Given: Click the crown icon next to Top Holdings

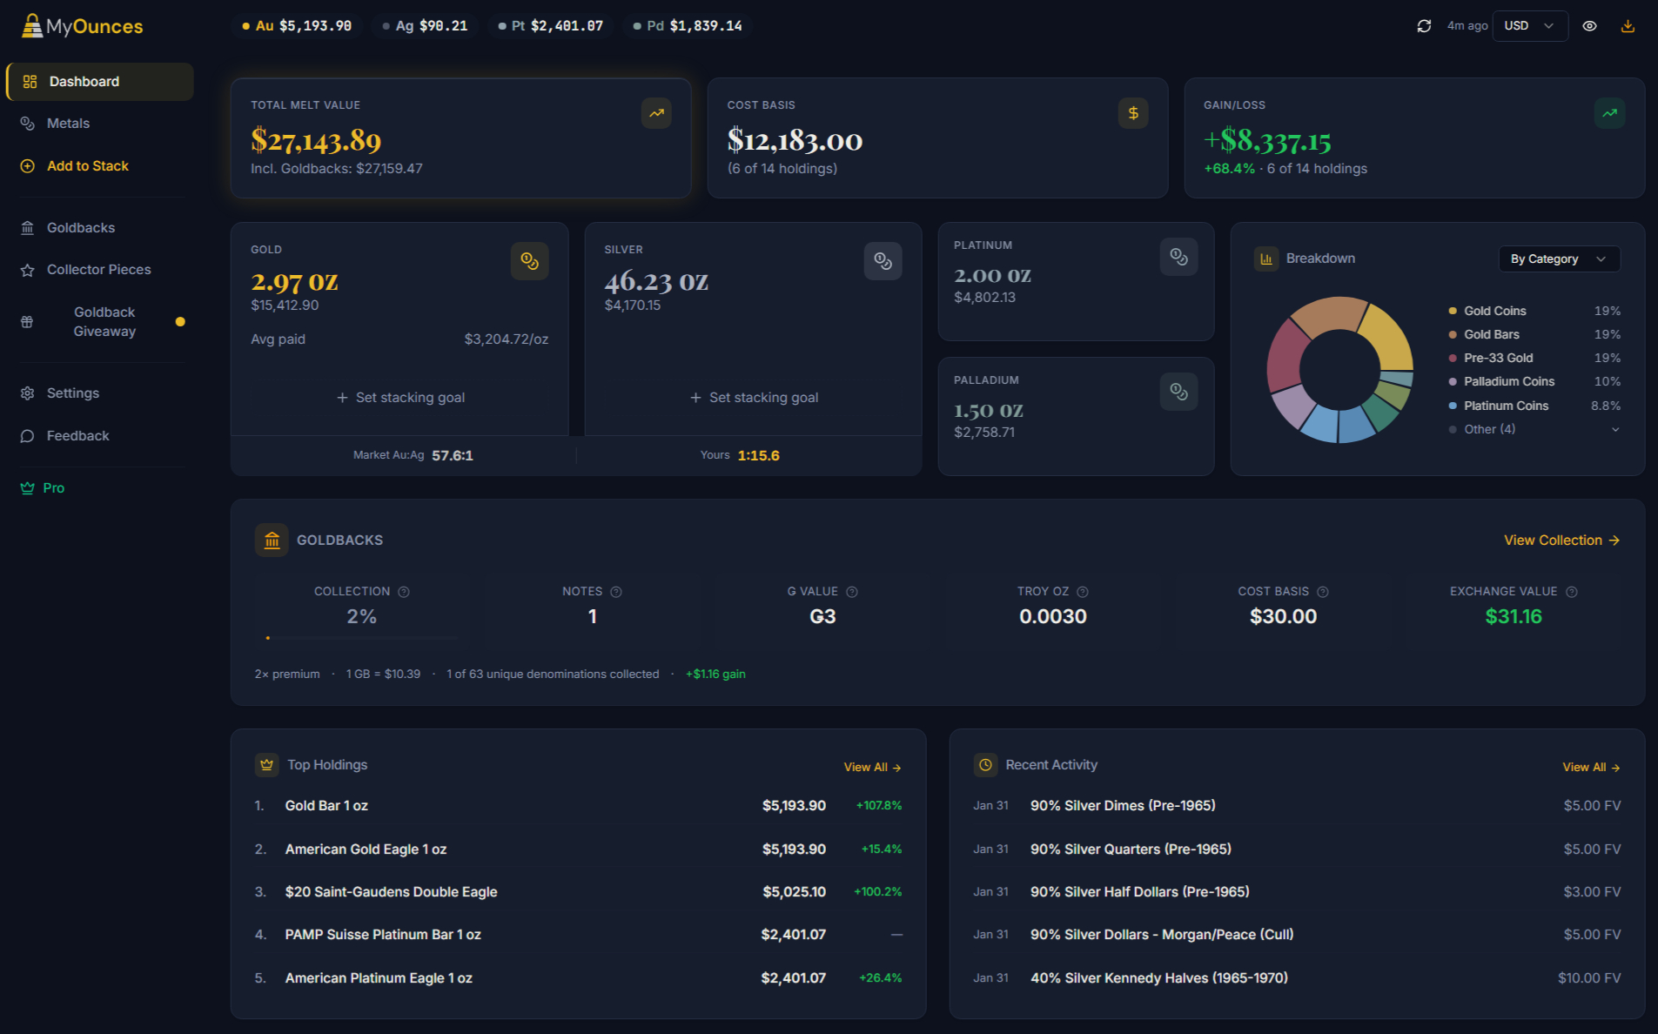Looking at the screenshot, I should 265,764.
